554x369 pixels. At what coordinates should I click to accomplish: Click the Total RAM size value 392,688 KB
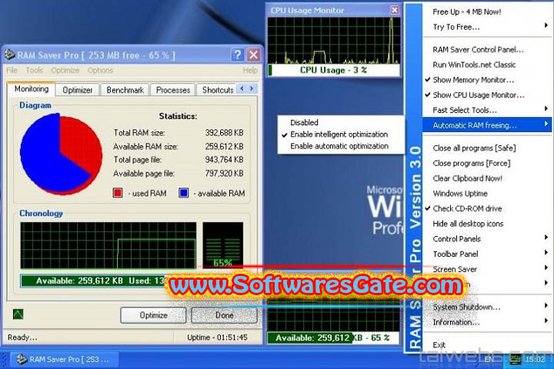pos(225,133)
